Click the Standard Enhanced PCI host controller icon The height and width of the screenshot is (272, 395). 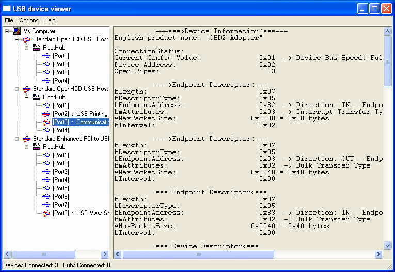pos(26,139)
